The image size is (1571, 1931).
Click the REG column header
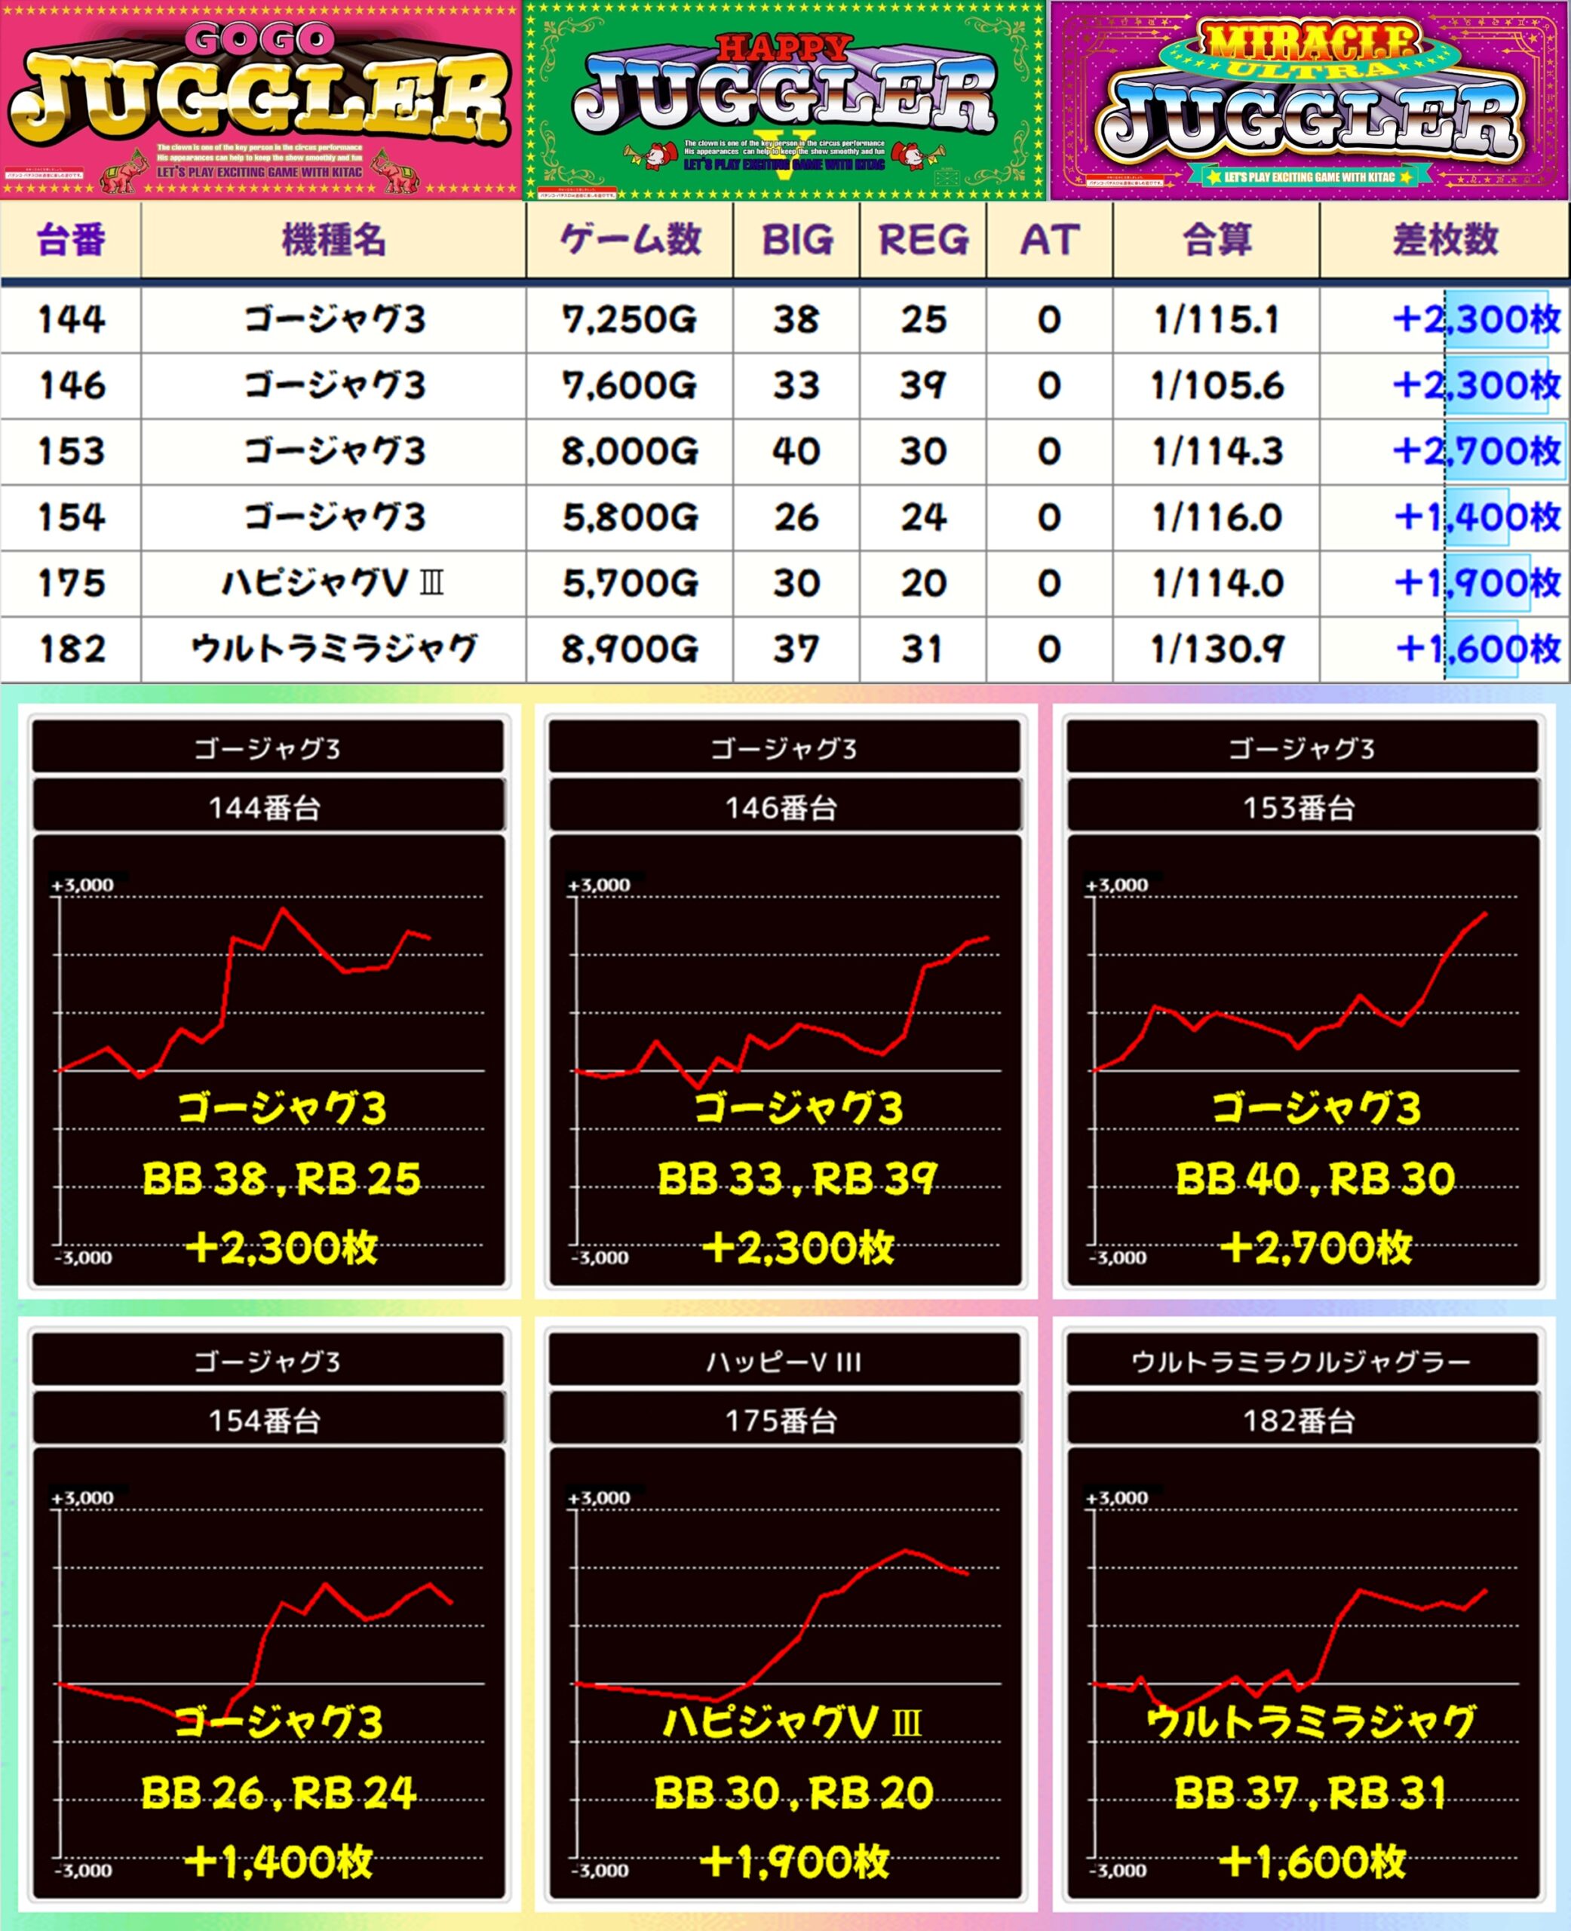point(923,240)
